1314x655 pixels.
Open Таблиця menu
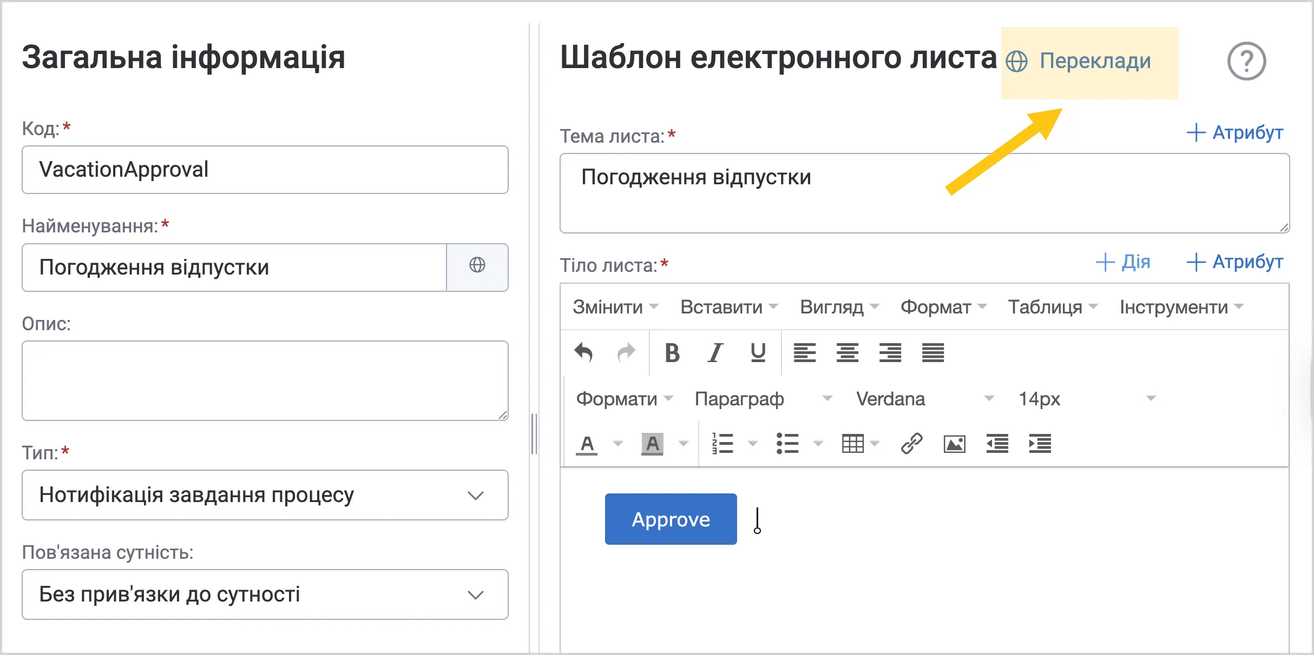tap(1053, 307)
